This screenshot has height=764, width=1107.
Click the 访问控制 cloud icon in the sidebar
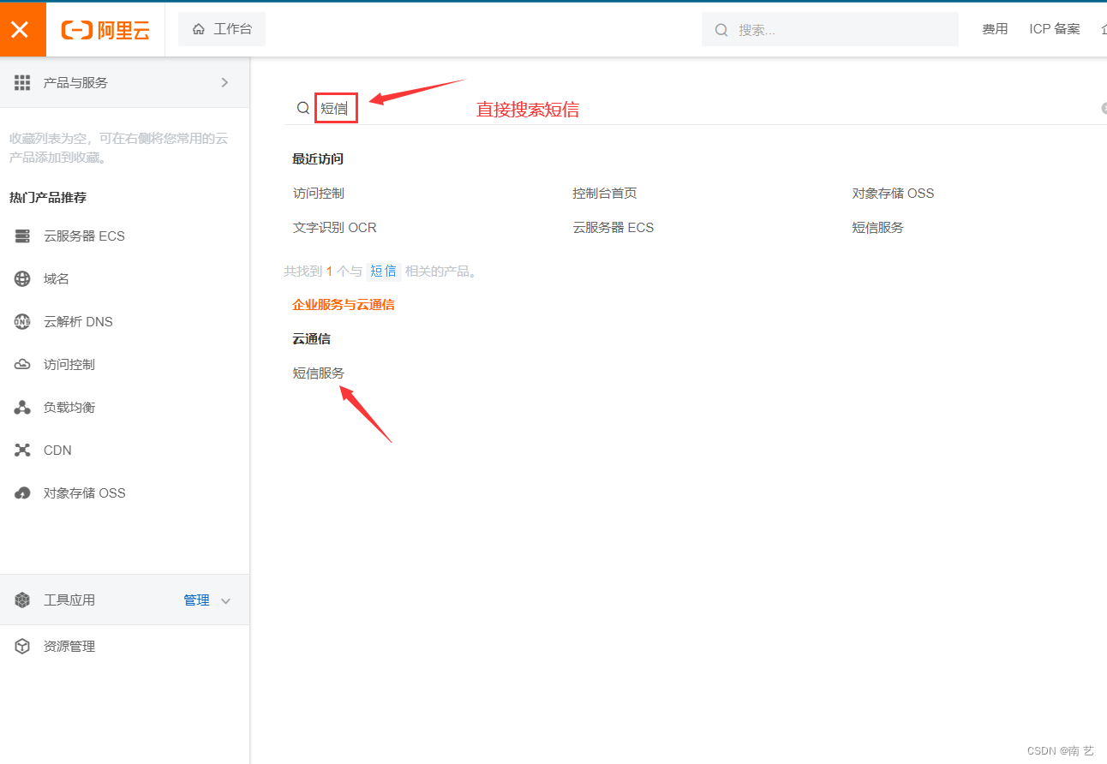tap(22, 365)
